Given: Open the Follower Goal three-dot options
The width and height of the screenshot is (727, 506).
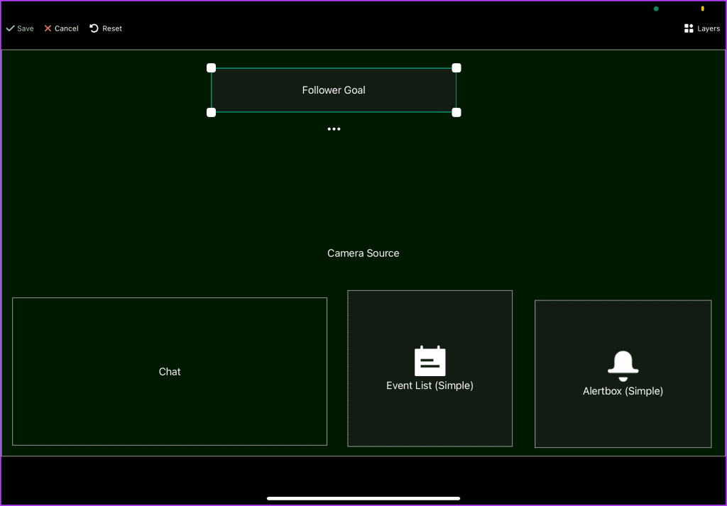Looking at the screenshot, I should tap(334, 129).
